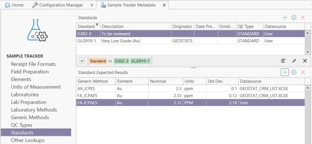
Task: Switch to the Home tab
Action: [x=14, y=5]
